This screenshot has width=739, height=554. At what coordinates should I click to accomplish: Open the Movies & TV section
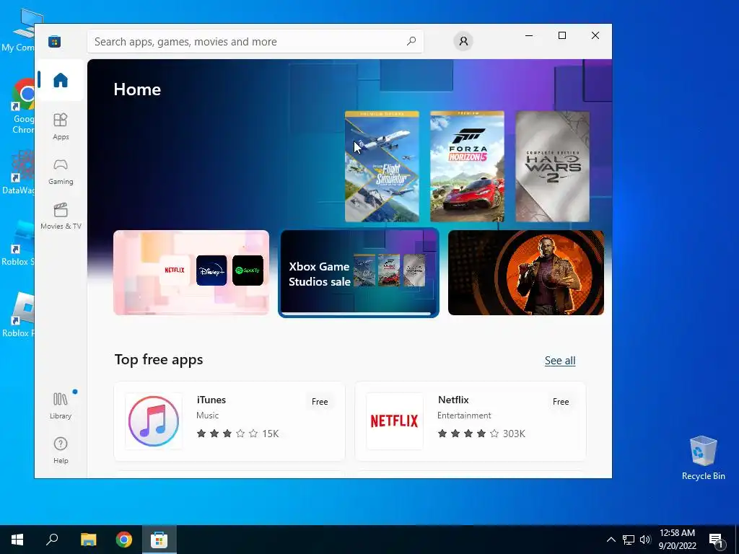point(61,216)
